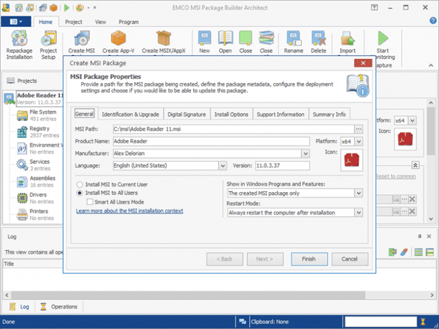Select Drivers node in project tree
This screenshot has width=439, height=329.
pyautogui.click(x=39, y=198)
